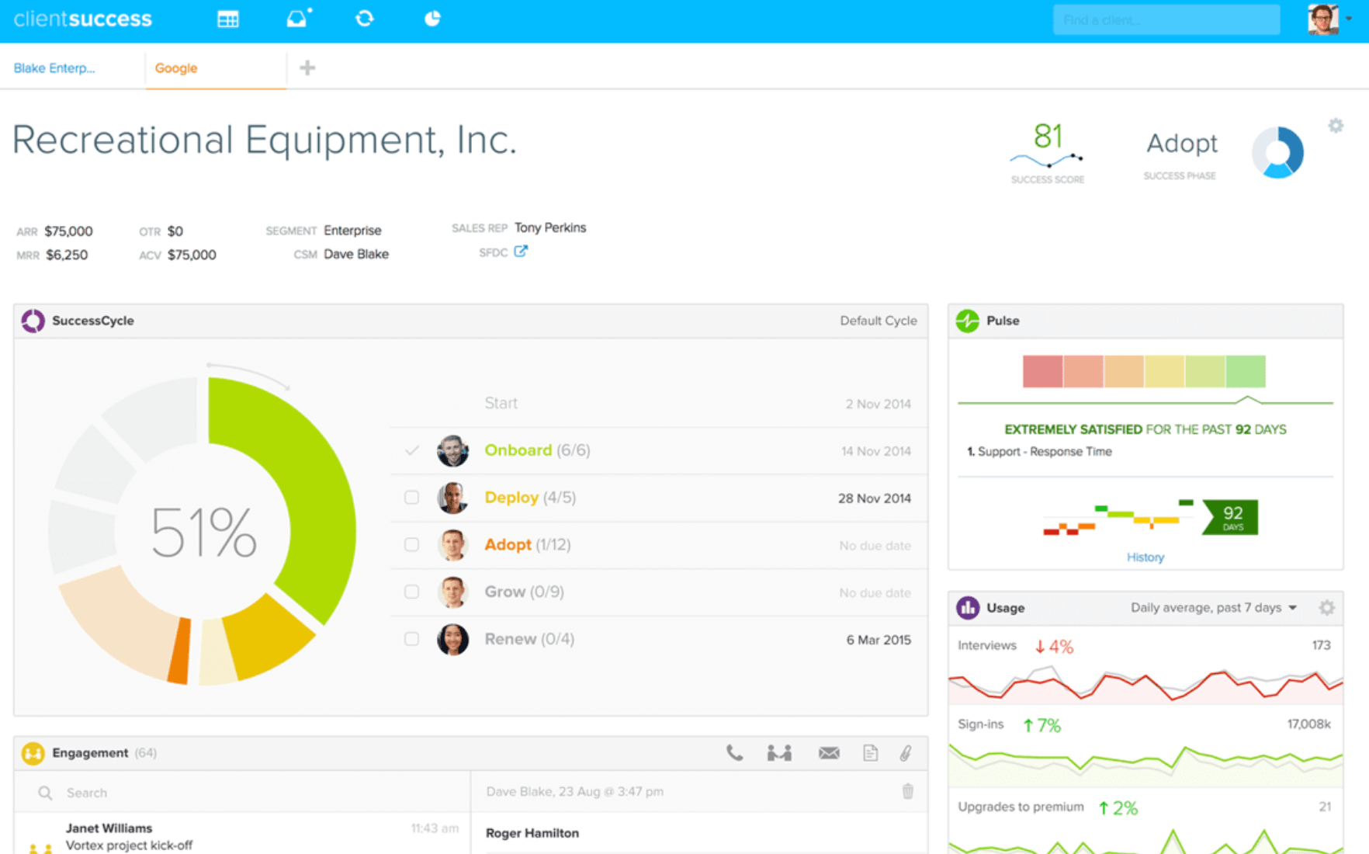The height and width of the screenshot is (854, 1369).
Task: Open Usage panel settings gear dropdown
Action: (1327, 608)
